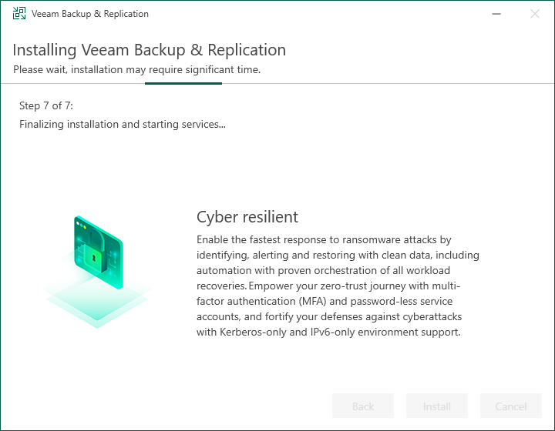
Task: Click the 'Step 7 of 7' label
Action: (46, 105)
